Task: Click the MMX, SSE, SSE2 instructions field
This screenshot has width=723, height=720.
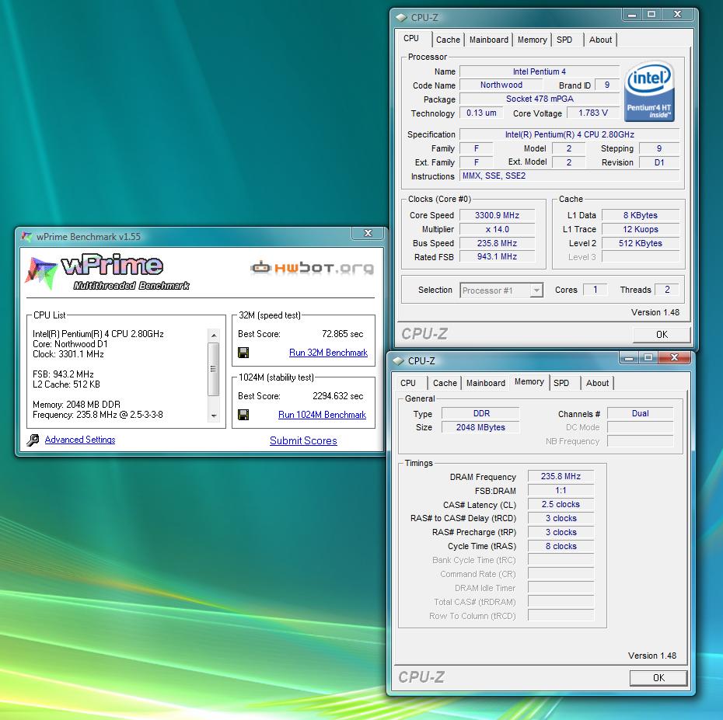Action: (569, 176)
